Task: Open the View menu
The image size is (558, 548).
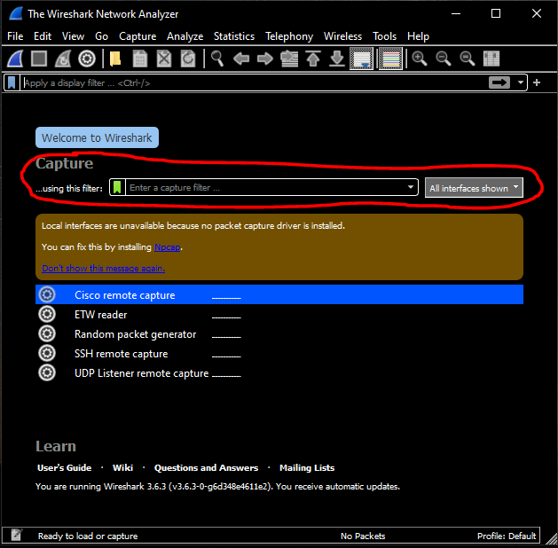Action: 73,36
